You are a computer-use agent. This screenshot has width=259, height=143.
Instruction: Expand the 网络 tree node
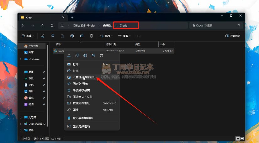[x=21, y=130]
